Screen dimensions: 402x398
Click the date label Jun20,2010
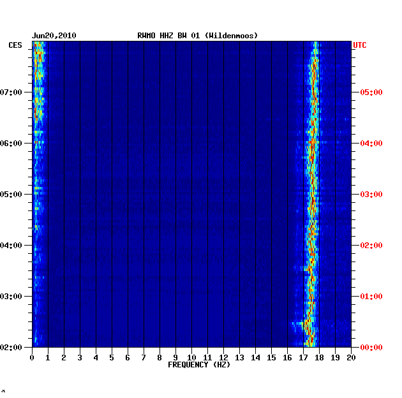click(x=54, y=36)
